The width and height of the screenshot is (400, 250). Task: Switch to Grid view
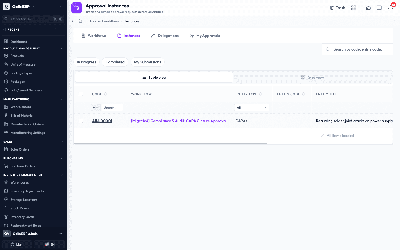(312, 77)
